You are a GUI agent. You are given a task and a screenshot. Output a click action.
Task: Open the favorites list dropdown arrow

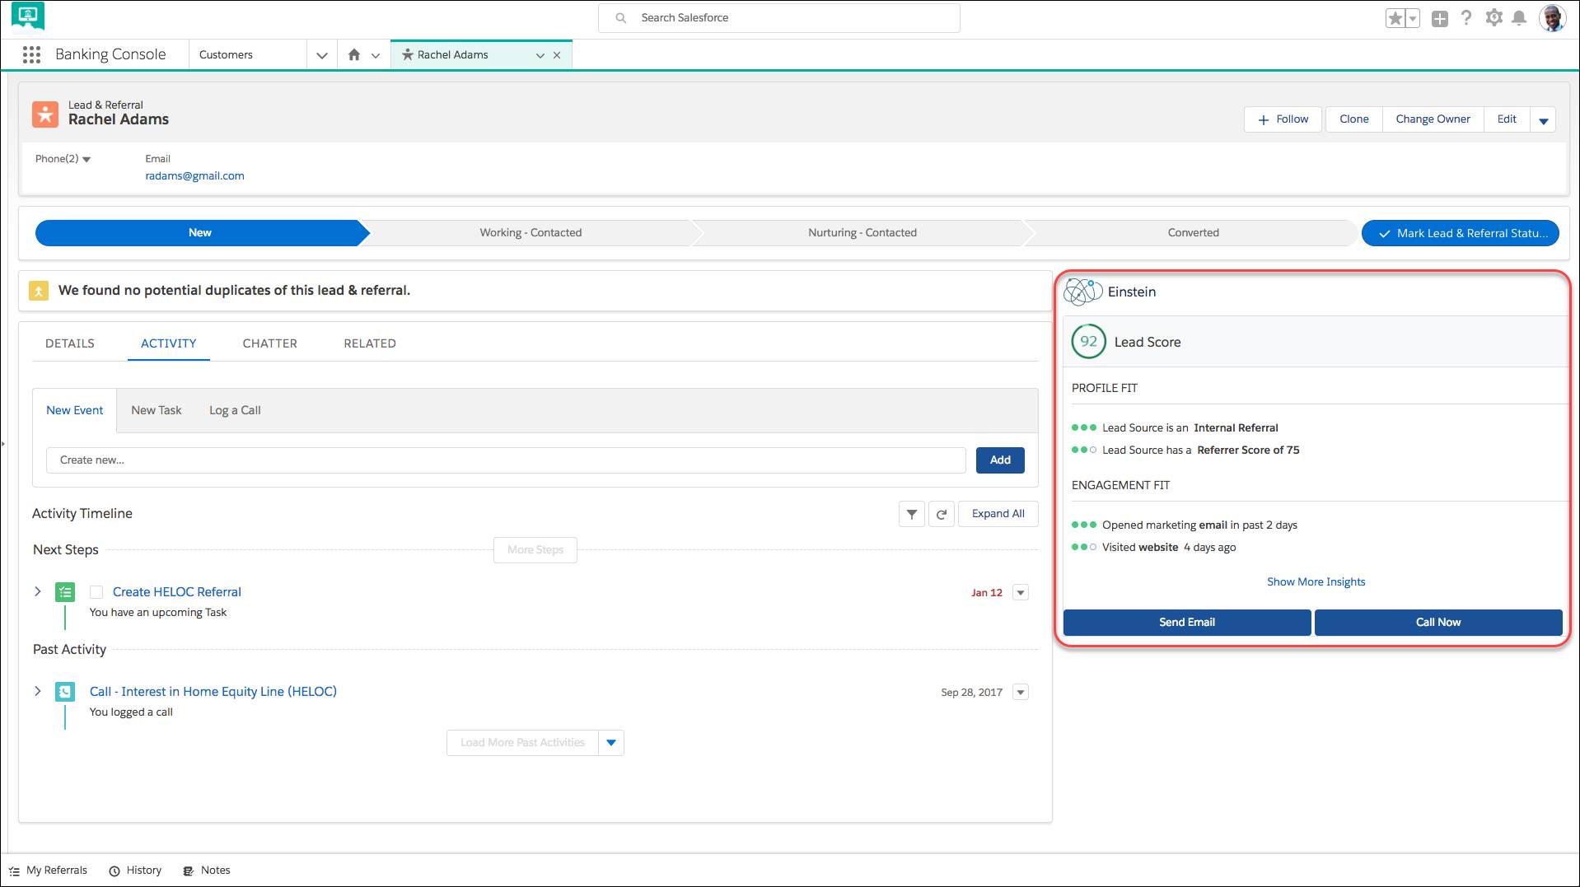1413,18
